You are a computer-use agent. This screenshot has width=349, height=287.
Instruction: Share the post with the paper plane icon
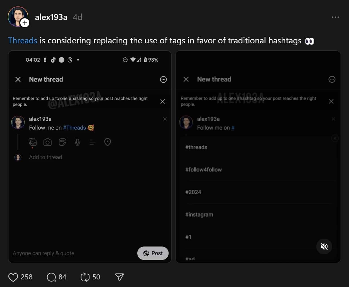point(119,277)
